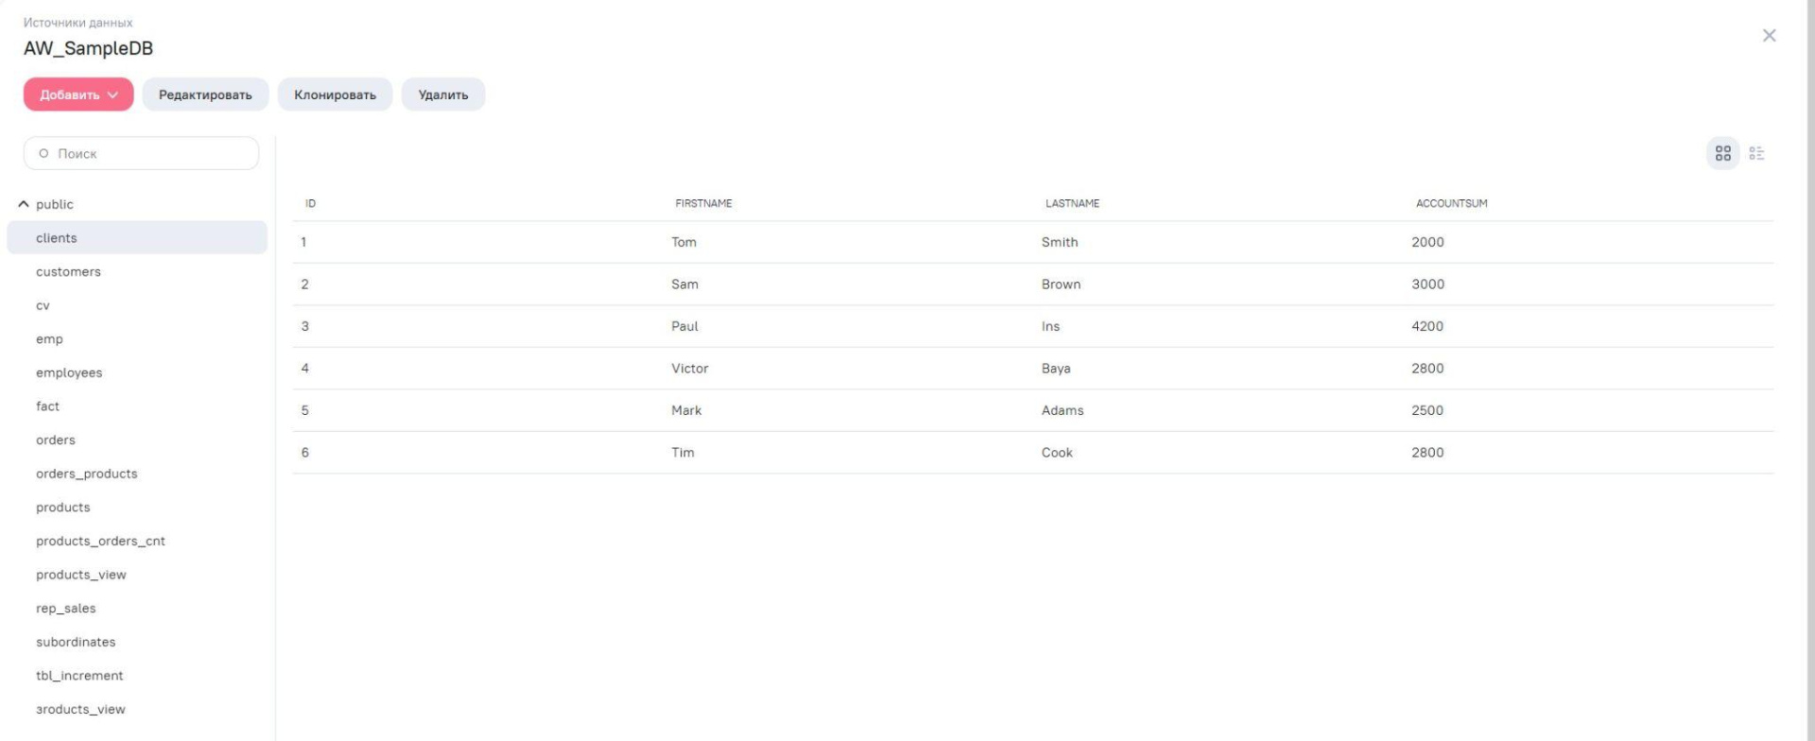1815x741 pixels.
Task: Click the Редактировать button
Action: pos(205,95)
